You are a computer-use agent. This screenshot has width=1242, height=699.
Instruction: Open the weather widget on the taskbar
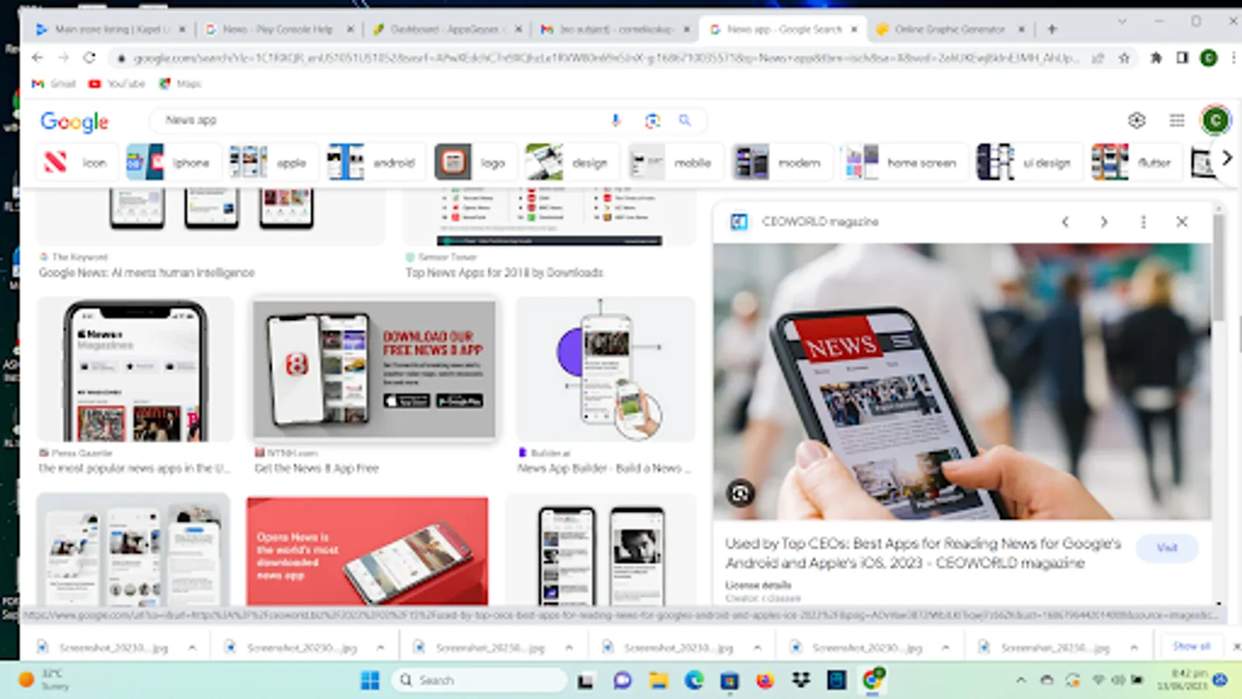(45, 680)
